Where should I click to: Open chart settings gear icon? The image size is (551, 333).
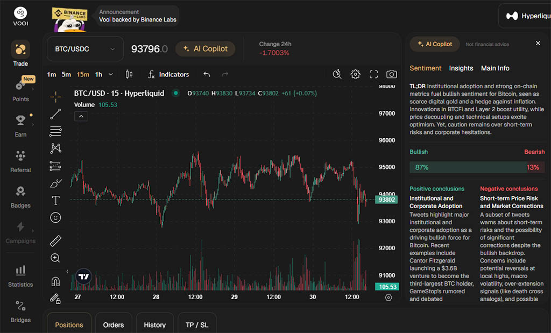355,74
